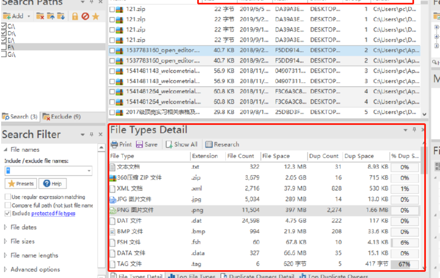
Task: Select the File Types Detail bottom tab
Action: 137,276
